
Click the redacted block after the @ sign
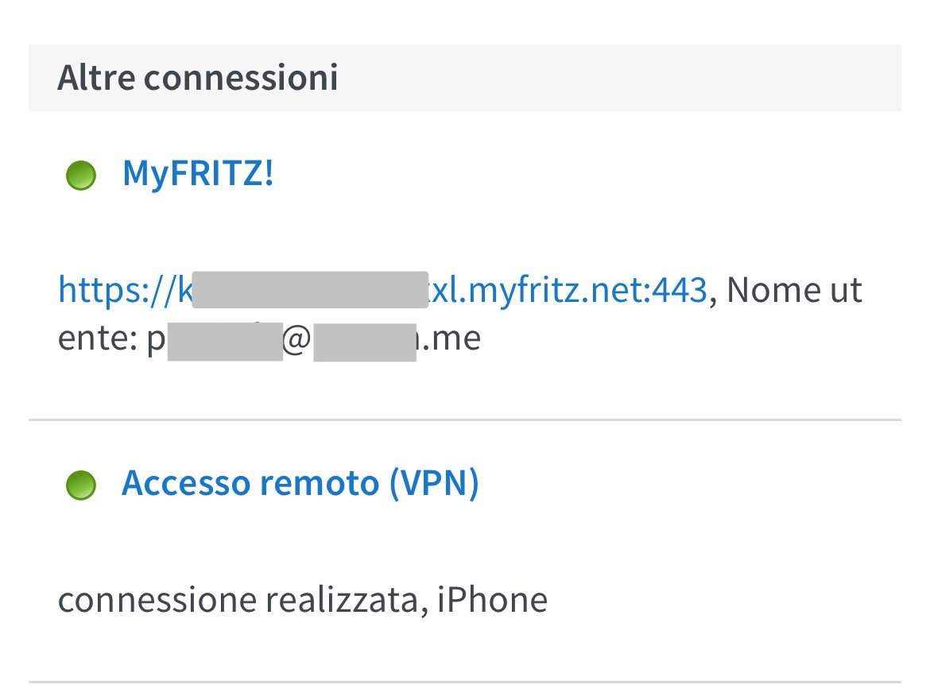pos(364,342)
